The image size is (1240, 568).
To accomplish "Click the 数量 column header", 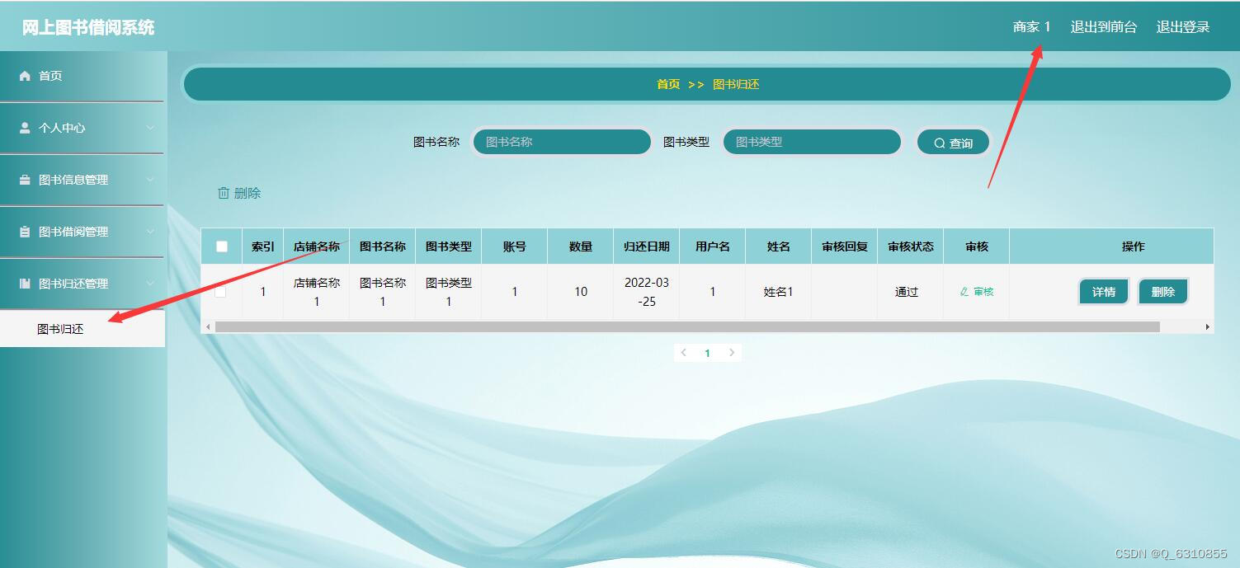I will [581, 246].
